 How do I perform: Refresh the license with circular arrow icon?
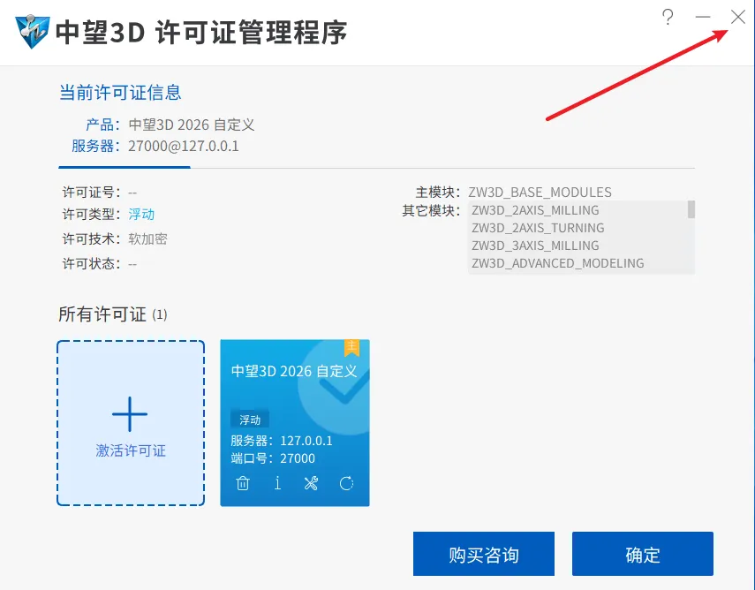pos(346,483)
